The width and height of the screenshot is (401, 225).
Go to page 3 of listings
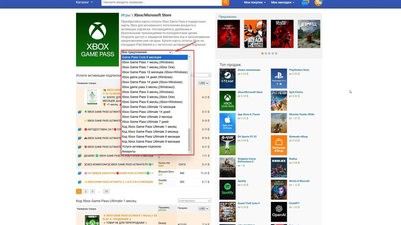click(92, 191)
